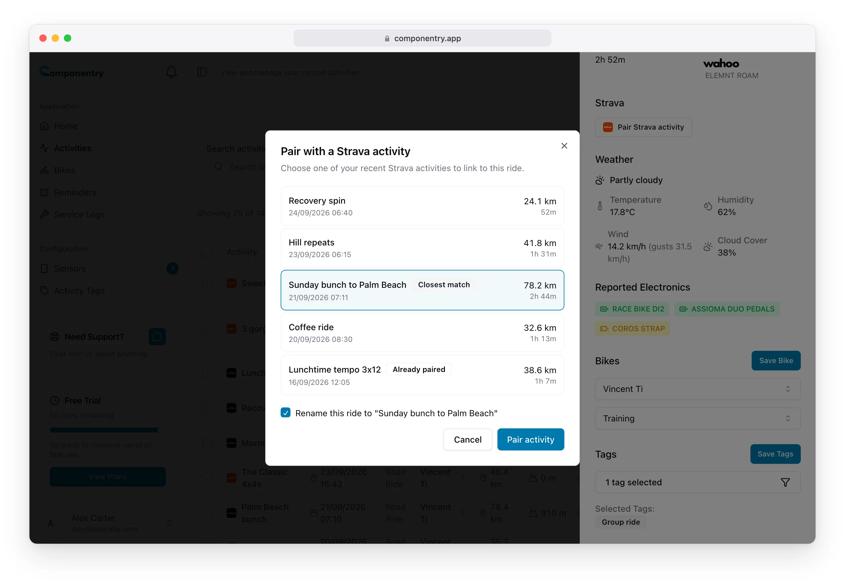The height and width of the screenshot is (583, 845).
Task: Click the Group ride tag chip
Action: coord(621,522)
